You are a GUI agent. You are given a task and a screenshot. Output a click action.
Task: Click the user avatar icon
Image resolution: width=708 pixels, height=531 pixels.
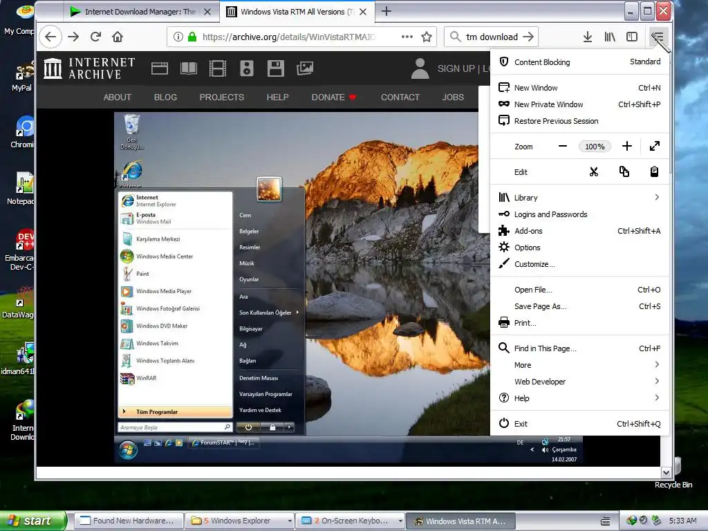[420, 68]
